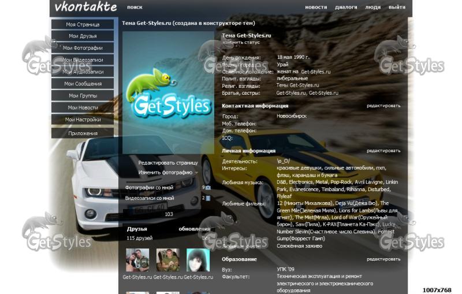The width and height of the screenshot is (462, 294).
Task: Open Мои Сообщения sidebar item
Action: pyautogui.click(x=83, y=84)
